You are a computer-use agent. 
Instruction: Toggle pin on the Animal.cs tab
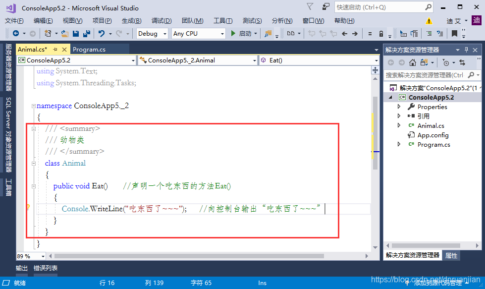55,49
